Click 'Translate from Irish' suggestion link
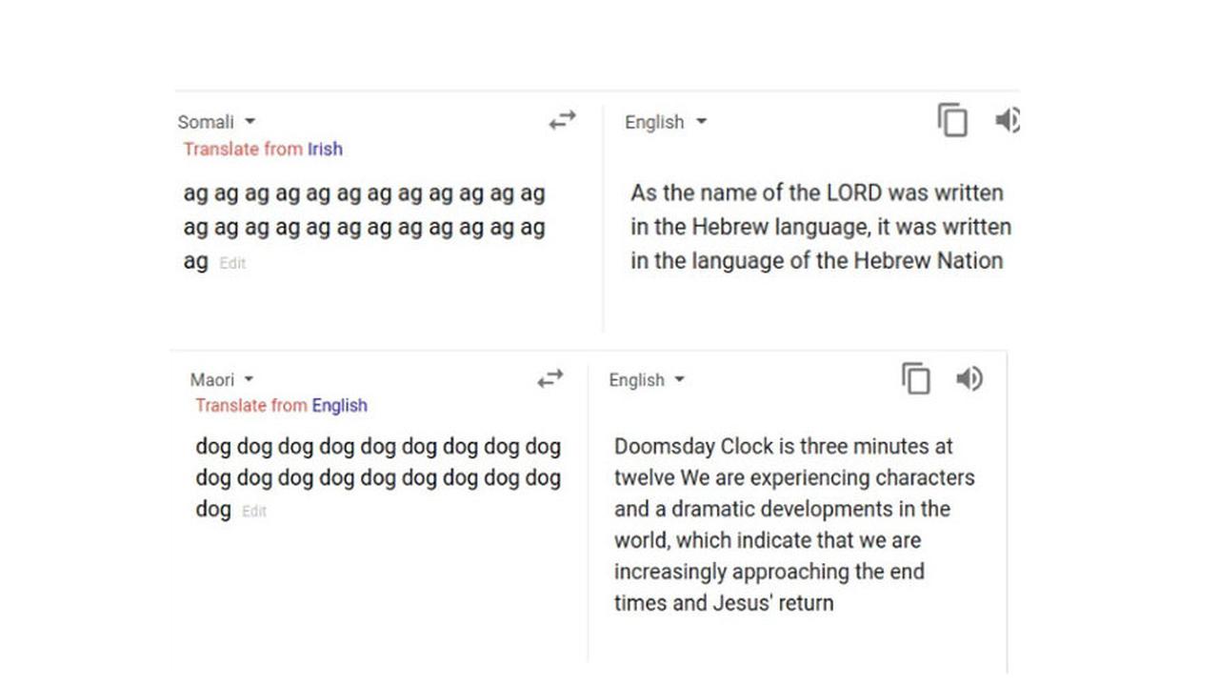 pos(263,150)
